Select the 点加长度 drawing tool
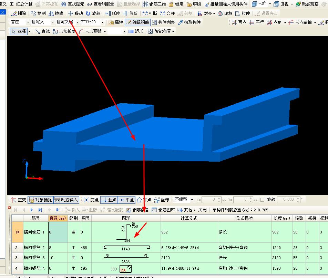 (64, 31)
